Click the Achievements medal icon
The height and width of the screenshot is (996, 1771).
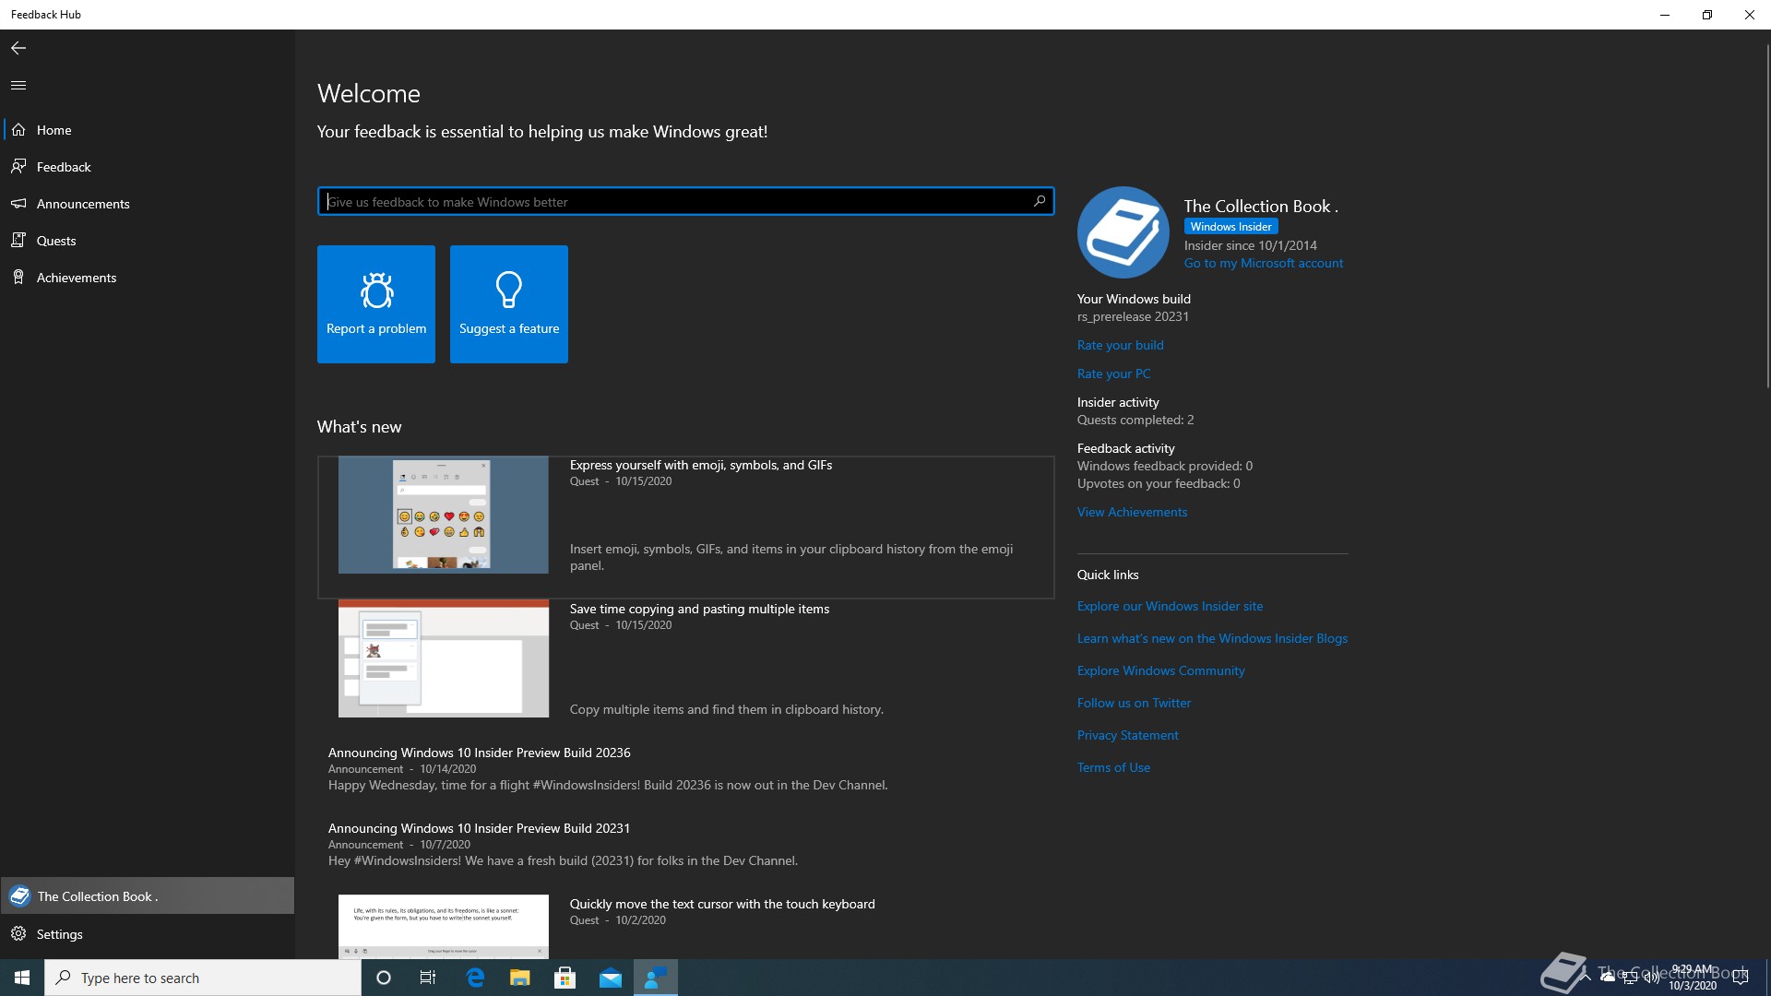click(18, 278)
